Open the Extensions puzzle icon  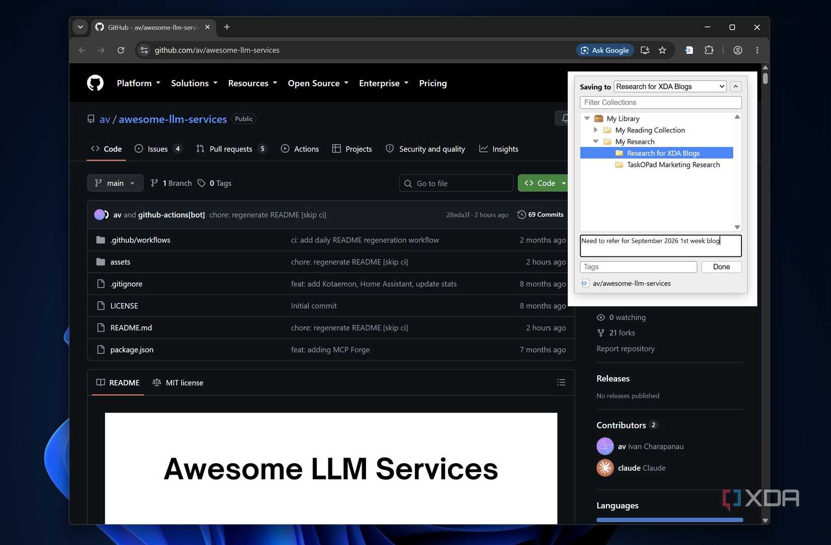coord(709,50)
